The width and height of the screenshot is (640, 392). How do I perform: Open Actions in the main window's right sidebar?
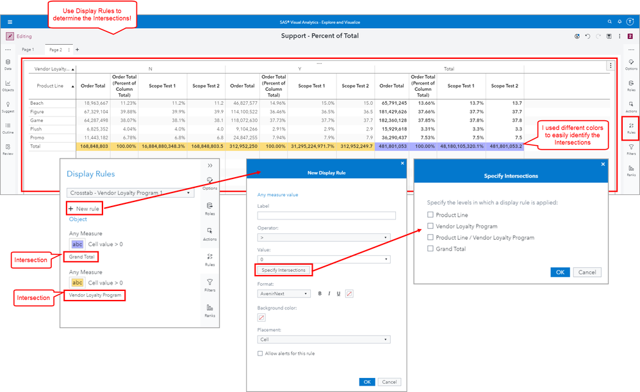[631, 107]
